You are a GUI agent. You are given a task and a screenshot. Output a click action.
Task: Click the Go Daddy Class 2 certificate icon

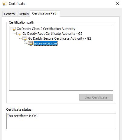[x=13, y=29]
